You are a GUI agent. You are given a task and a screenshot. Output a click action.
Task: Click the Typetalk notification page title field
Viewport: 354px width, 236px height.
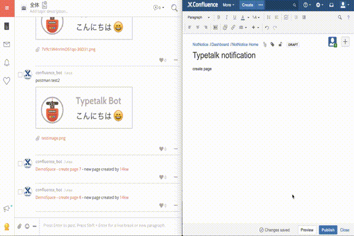pyautogui.click(x=224, y=55)
